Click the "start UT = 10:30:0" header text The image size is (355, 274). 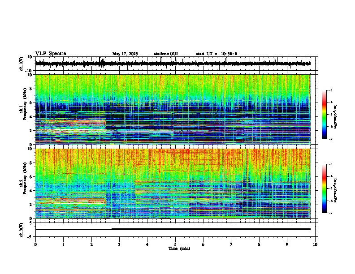click(x=216, y=54)
